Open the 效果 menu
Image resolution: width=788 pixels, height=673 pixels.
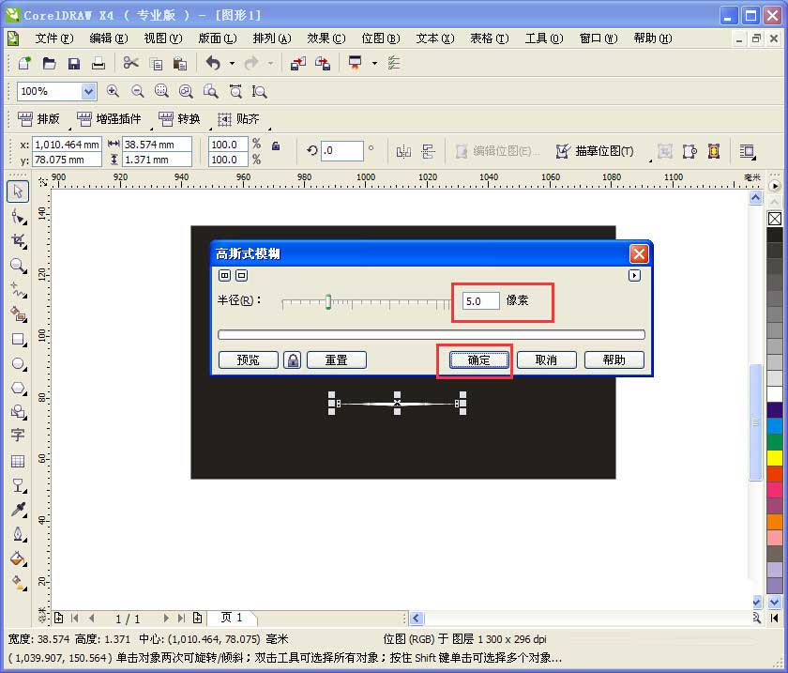326,38
